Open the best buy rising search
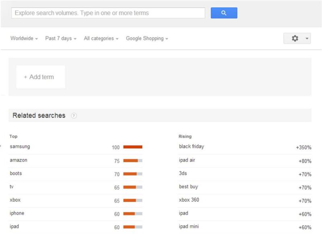 point(188,187)
